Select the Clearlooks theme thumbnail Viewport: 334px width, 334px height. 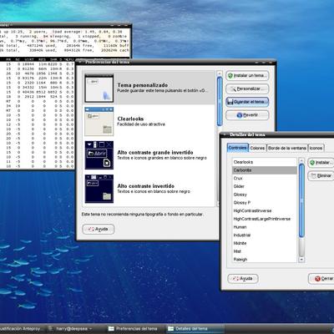pyautogui.click(x=99, y=122)
